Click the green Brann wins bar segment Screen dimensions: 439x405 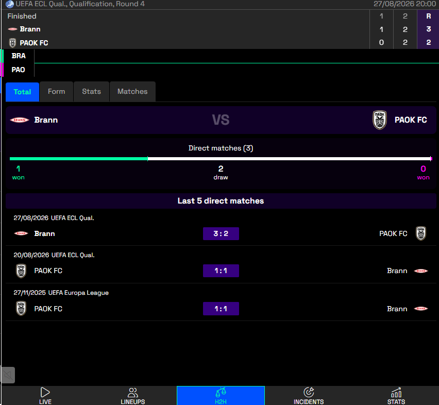click(79, 159)
